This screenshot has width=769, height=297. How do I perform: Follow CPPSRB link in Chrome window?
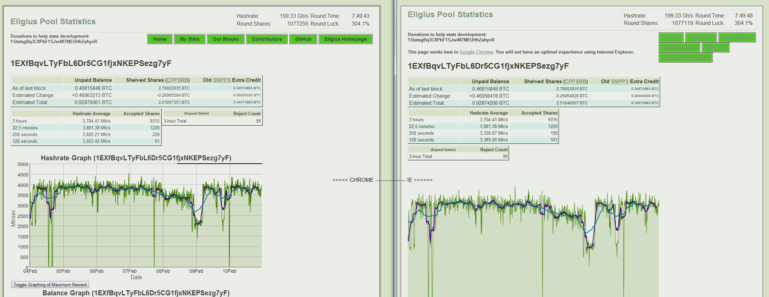point(178,80)
